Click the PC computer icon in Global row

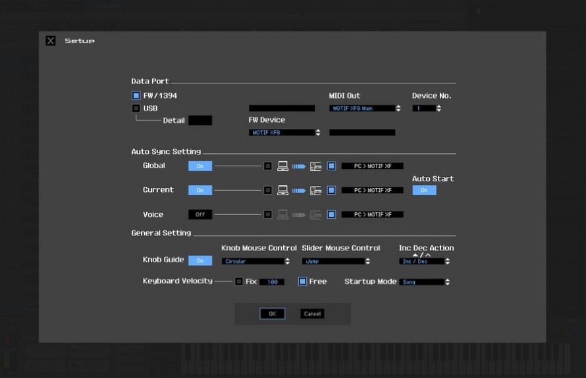(282, 166)
